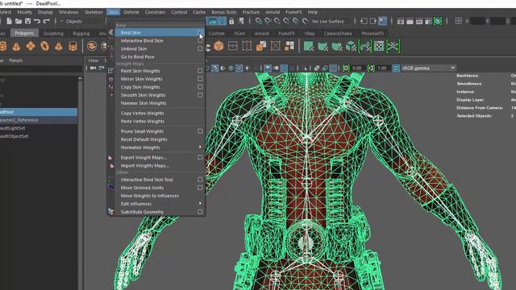Screen dimensions: 516x290
Task: Open the Skeleton menu
Action: [x=94, y=12]
